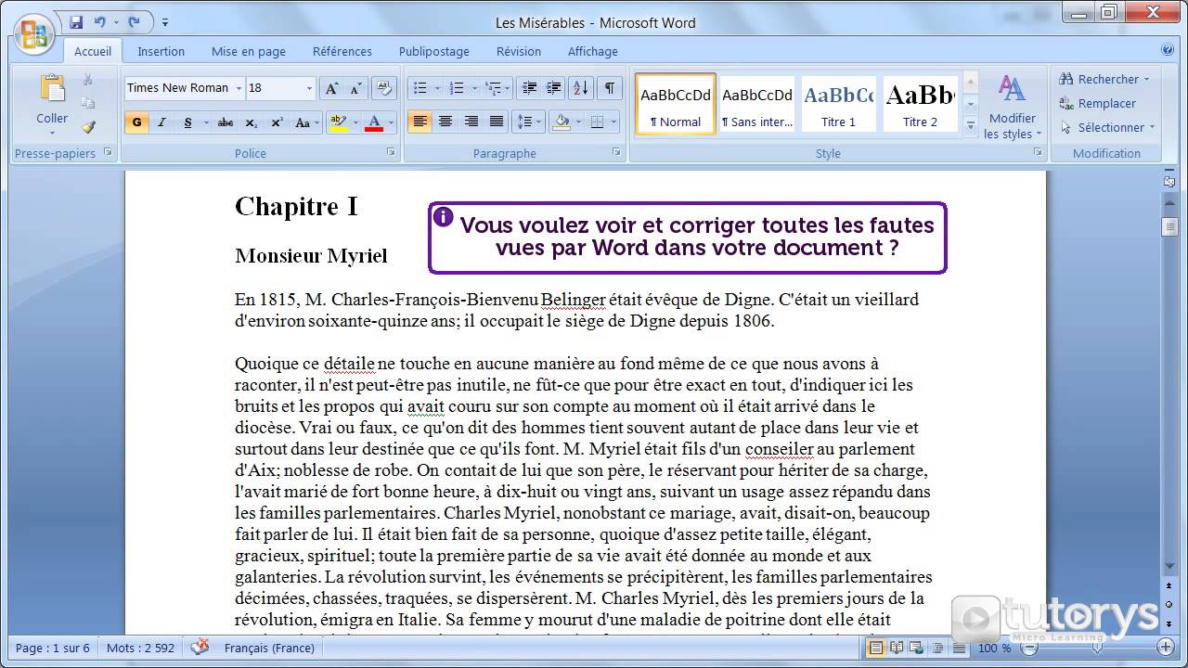This screenshot has height=668, width=1188.
Task: Apply text highlight color
Action: coord(338,122)
